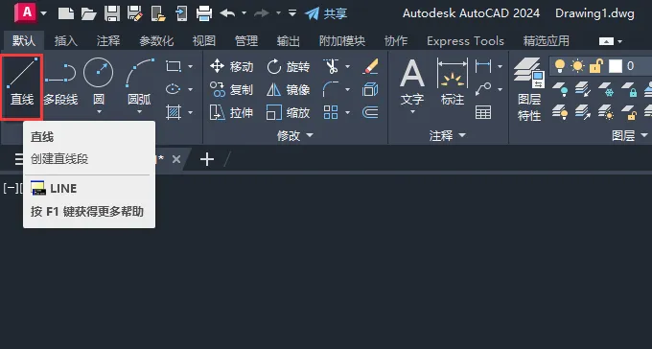Screen dimensions: 652x349
Task: Expand the 圆弧 (Arc) options arrow
Action: pos(139,112)
